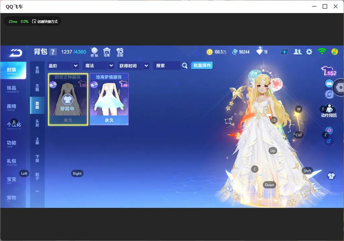Switch to 宠物 category tab

click(11, 198)
